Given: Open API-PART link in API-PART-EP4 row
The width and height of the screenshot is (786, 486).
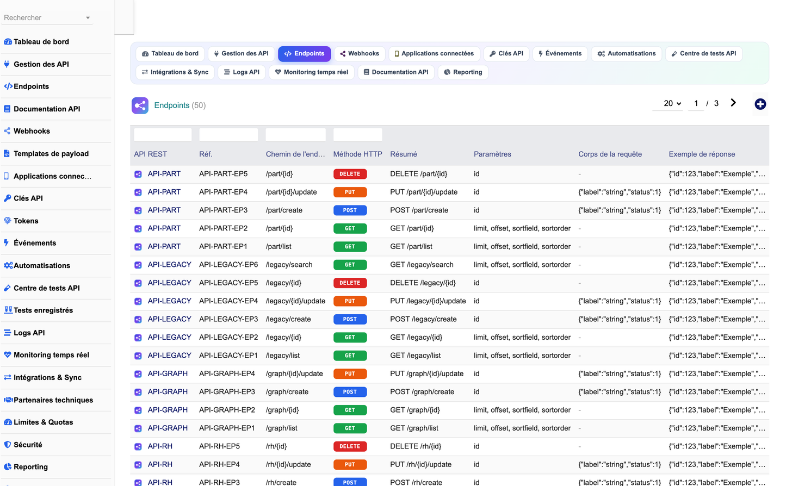Looking at the screenshot, I should pos(164,192).
